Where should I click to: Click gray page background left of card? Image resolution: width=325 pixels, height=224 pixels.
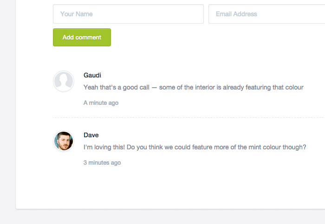coord(7,116)
